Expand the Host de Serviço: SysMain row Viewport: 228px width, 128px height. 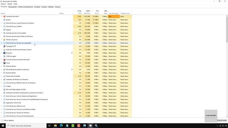click(x=1, y=26)
